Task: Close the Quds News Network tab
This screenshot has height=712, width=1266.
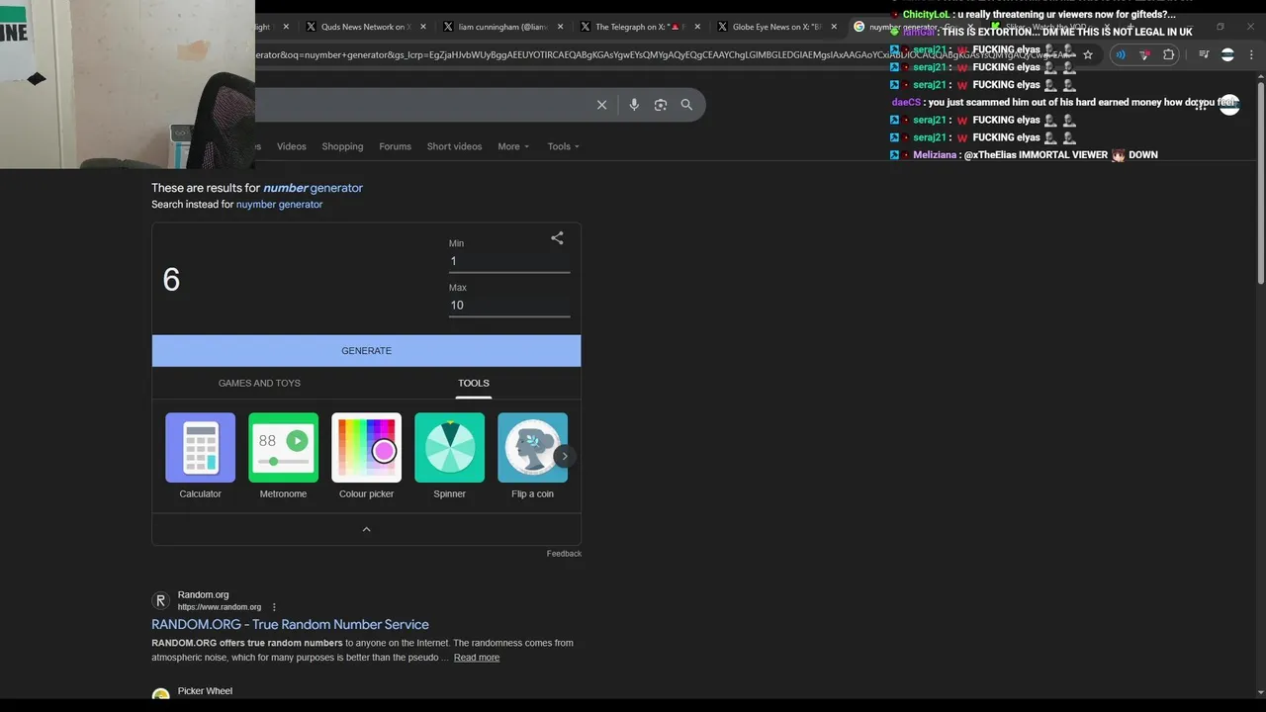Action: (x=423, y=27)
